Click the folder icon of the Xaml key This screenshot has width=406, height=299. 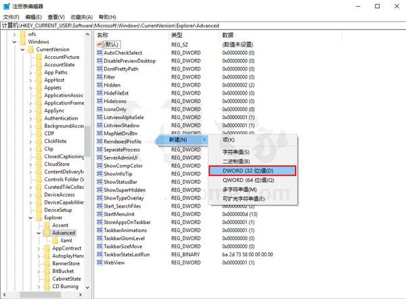point(55,241)
